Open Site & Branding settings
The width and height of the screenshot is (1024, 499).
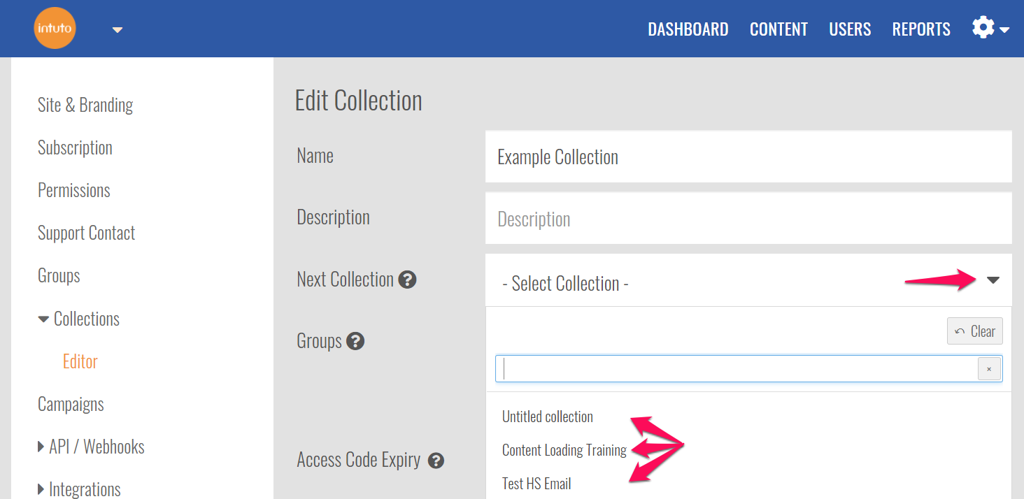click(x=85, y=105)
